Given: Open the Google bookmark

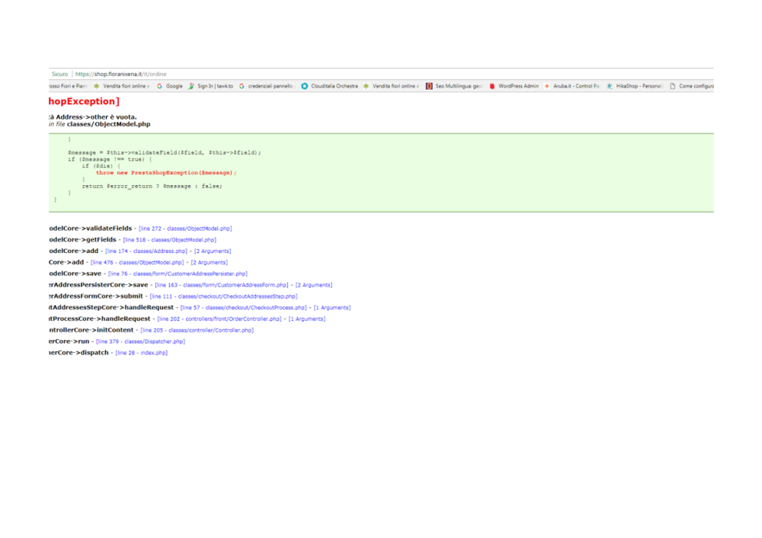Looking at the screenshot, I should coord(171,86).
